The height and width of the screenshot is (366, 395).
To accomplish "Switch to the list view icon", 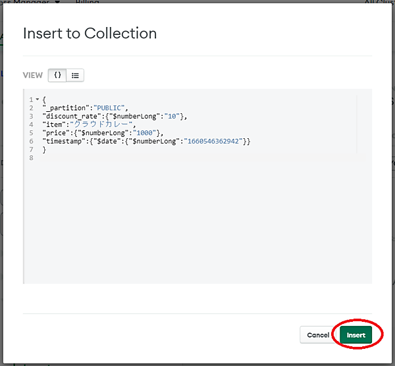I will coord(76,75).
